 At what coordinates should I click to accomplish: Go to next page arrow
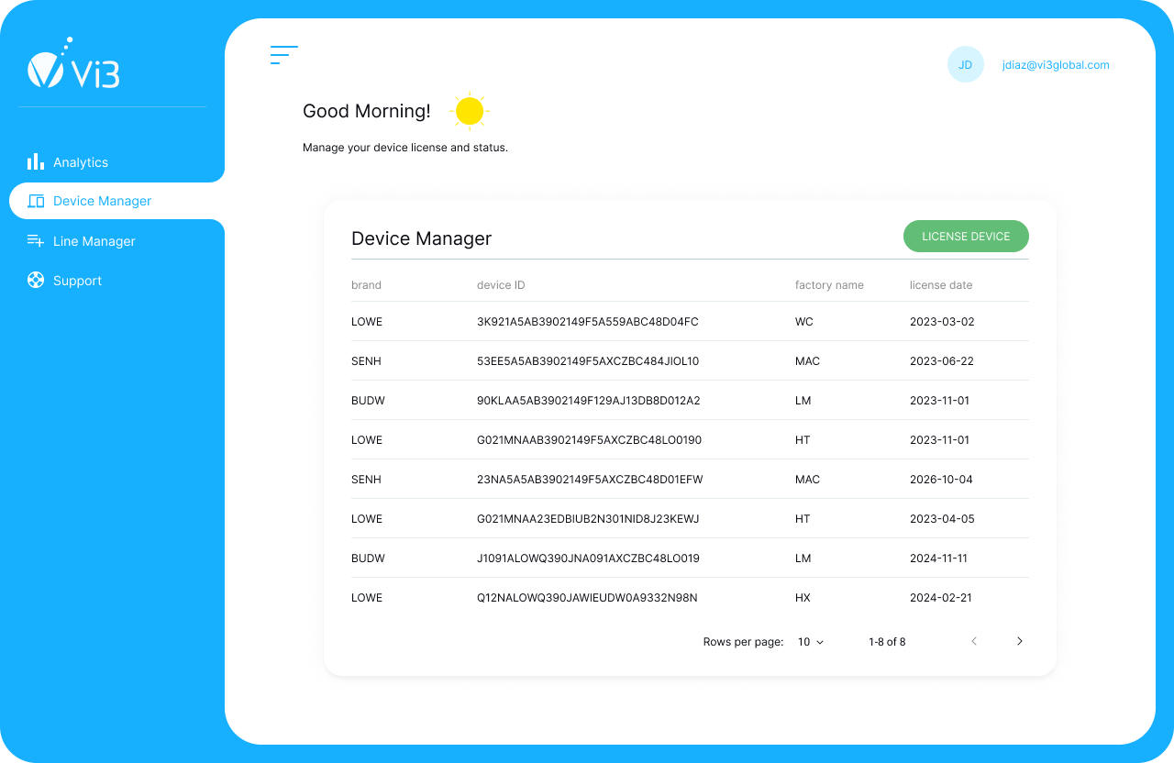pyautogui.click(x=1020, y=641)
